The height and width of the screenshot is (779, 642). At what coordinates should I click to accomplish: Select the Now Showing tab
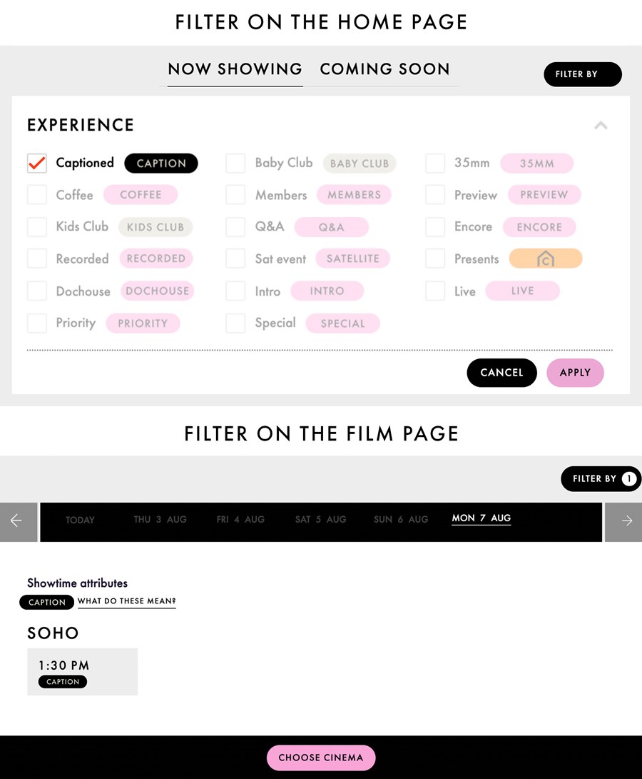(235, 69)
